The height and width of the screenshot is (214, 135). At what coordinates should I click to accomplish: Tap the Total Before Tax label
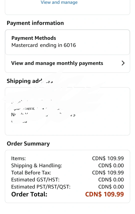[x=31, y=173]
